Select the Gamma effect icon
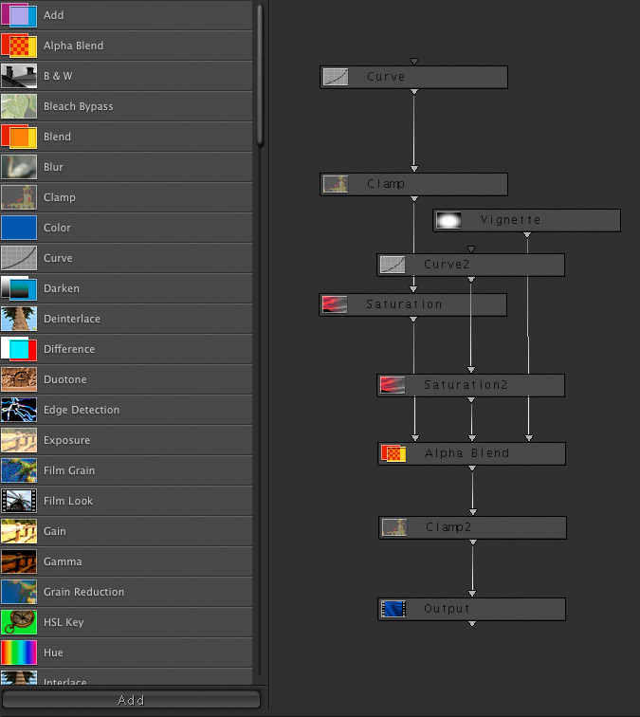Image resolution: width=640 pixels, height=717 pixels. (x=19, y=561)
